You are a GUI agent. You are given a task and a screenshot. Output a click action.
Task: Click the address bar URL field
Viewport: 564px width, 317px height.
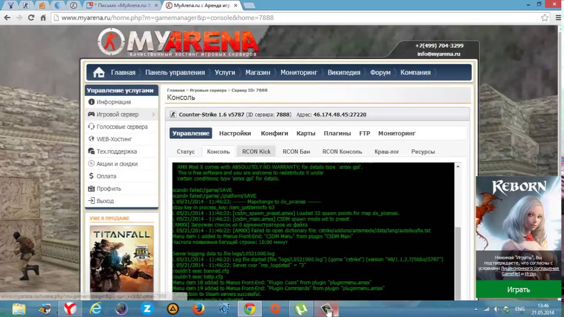(x=295, y=18)
